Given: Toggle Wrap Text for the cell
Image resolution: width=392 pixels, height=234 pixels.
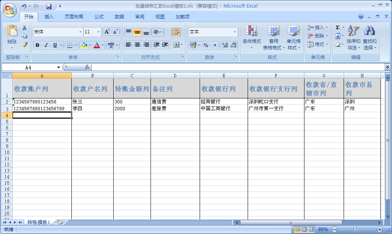Looking at the screenshot, I should point(176,32).
